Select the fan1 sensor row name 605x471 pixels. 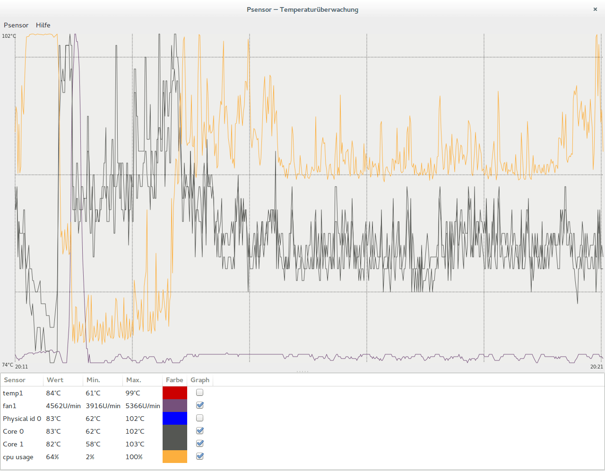click(9, 406)
